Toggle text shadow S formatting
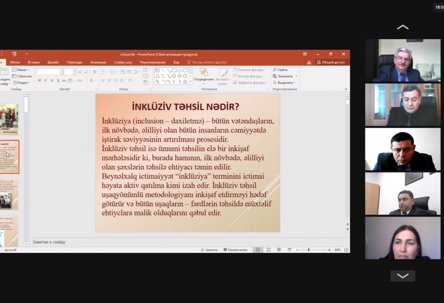Screen dimensions: 444x303 click(x=58, y=81)
